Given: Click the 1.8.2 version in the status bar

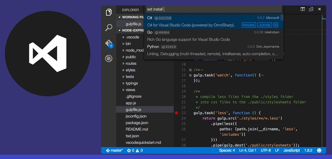Looking at the screenshot, I should pos(308,150).
